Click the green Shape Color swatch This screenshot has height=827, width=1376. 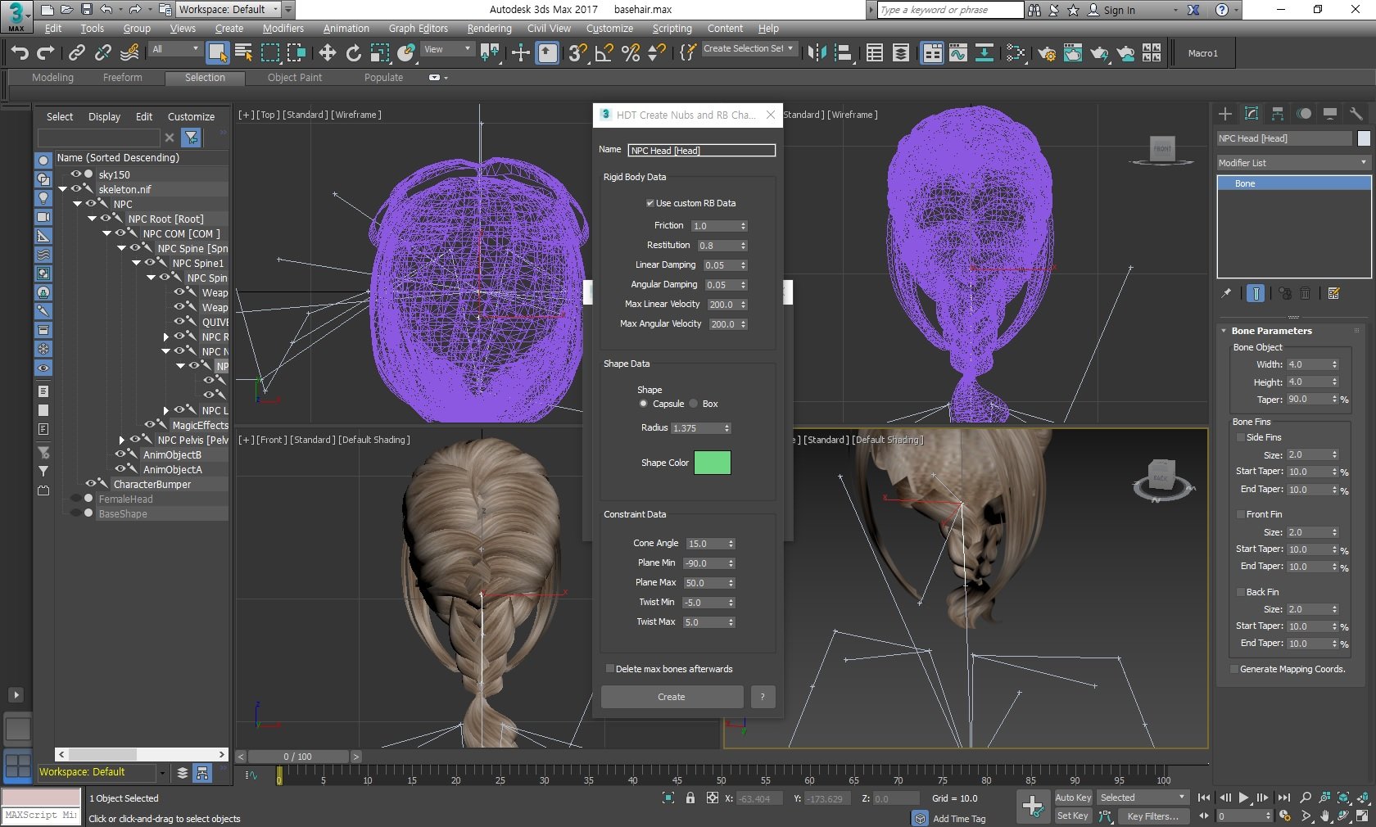(x=712, y=463)
